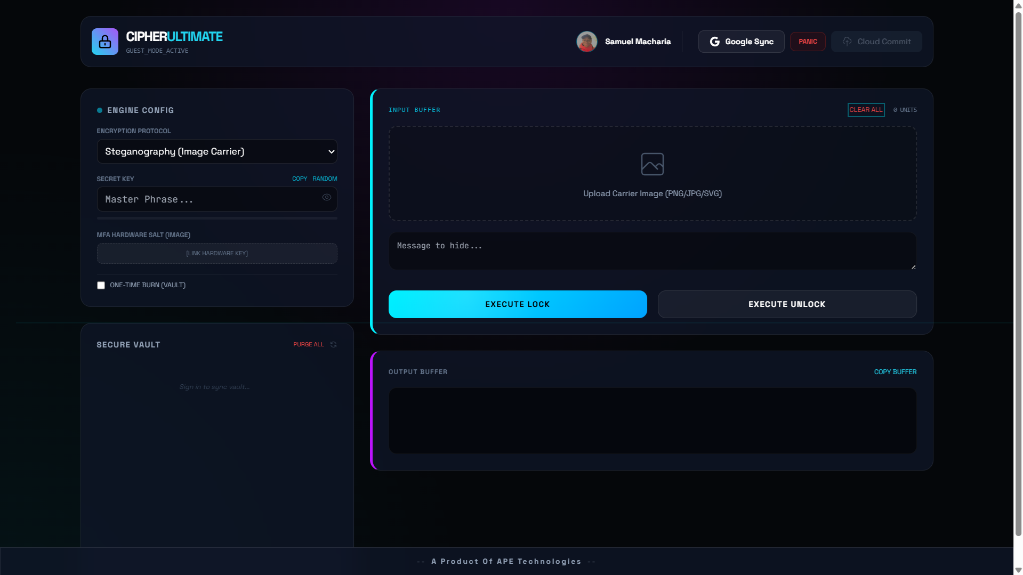Click RANDOM to generate a secret key
The height and width of the screenshot is (575, 1023).
pos(325,179)
